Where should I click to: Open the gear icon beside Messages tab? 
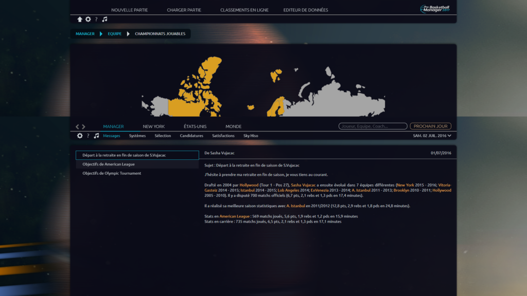[x=80, y=136]
